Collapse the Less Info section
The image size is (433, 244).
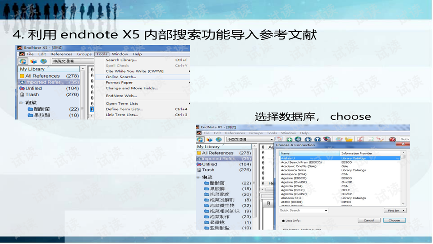290,221
